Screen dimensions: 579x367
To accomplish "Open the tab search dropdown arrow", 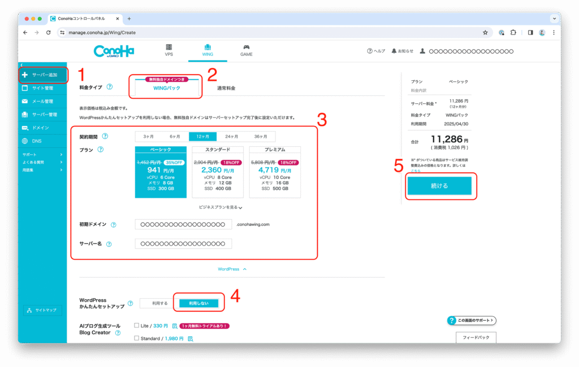I will click(554, 19).
